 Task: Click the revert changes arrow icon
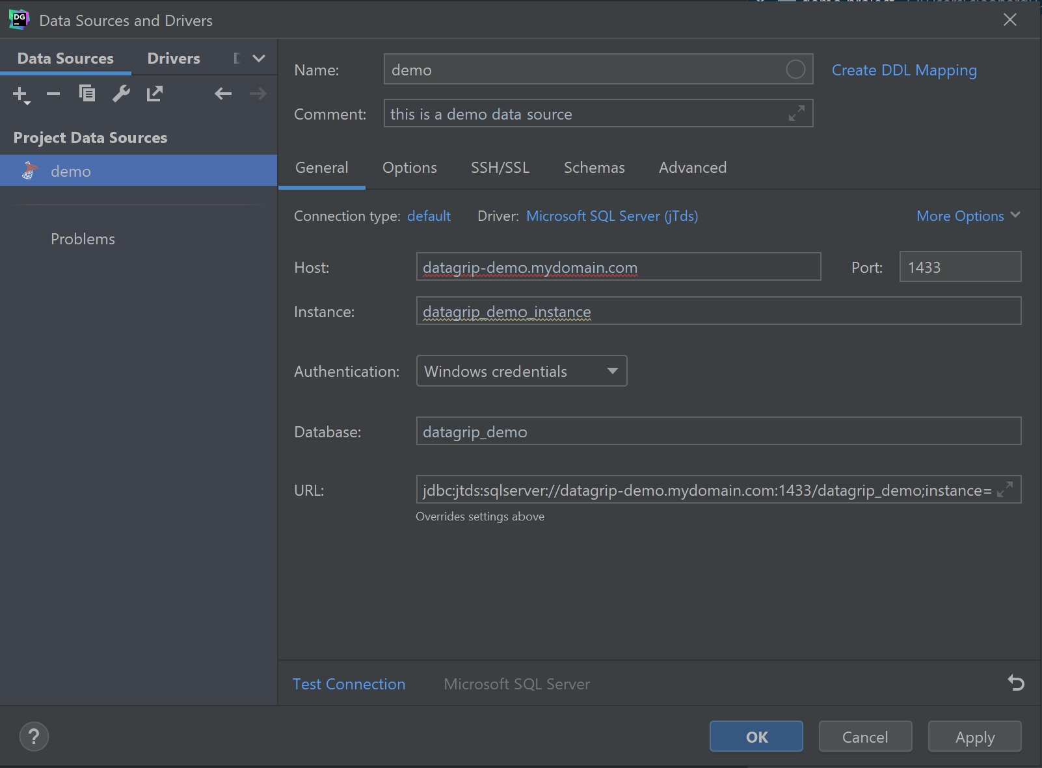coord(1015,683)
